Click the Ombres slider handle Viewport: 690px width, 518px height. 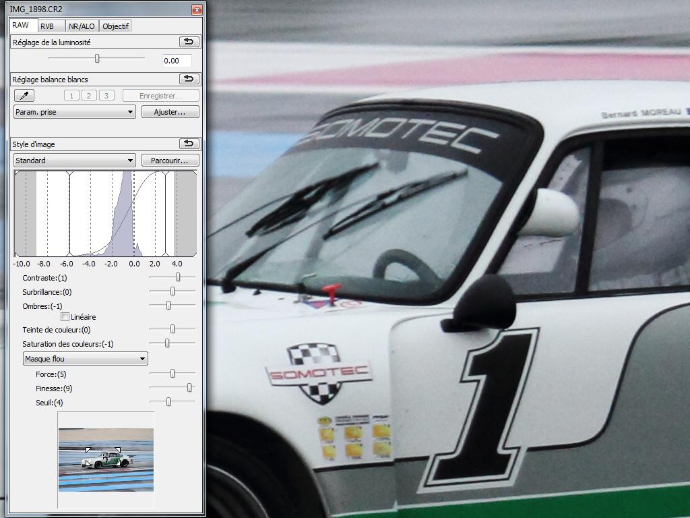pyautogui.click(x=168, y=306)
